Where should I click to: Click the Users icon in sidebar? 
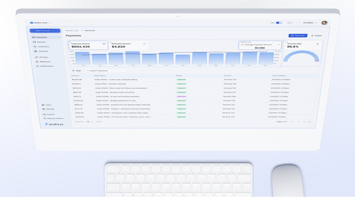pyautogui.click(x=43, y=105)
